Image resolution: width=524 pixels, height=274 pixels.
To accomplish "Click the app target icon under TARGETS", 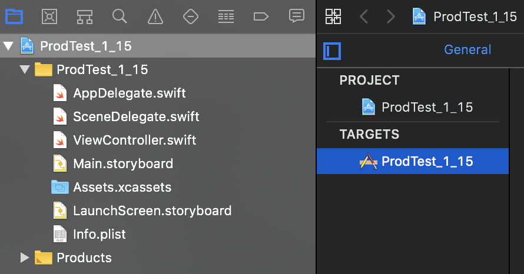I will coord(368,161).
